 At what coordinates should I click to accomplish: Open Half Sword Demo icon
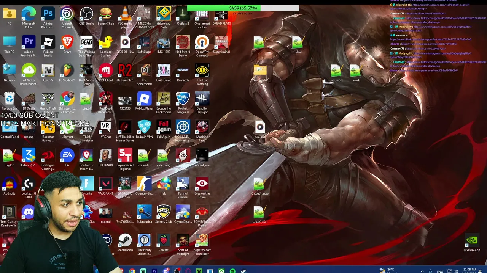coord(183,46)
